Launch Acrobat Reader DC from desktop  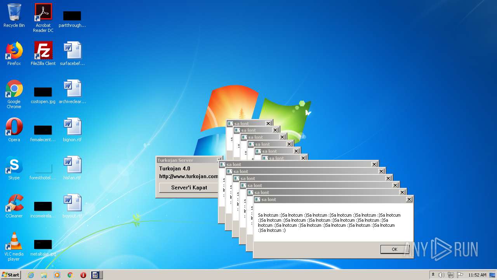[43, 18]
